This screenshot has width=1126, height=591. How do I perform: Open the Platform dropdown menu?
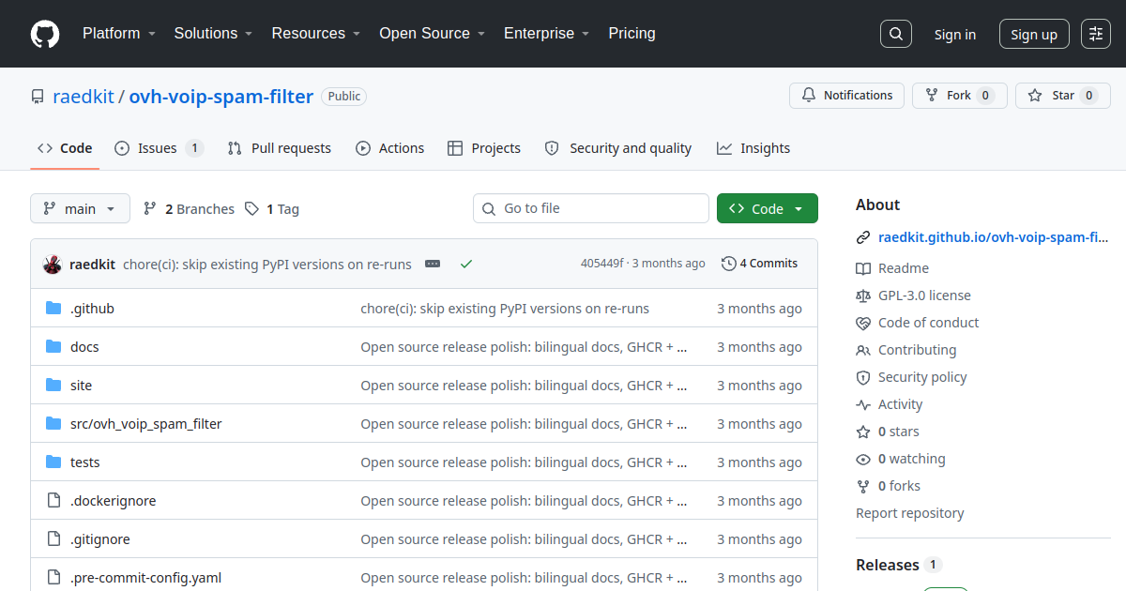pos(118,34)
